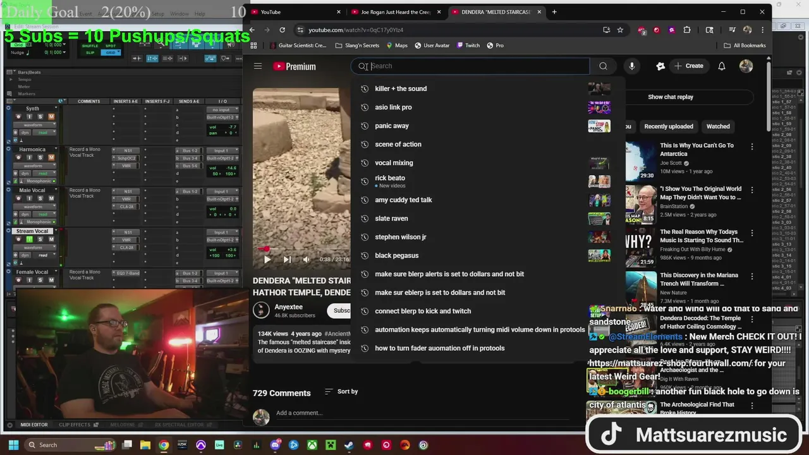Open Chrome extensions puzzle icon
The height and width of the screenshot is (455, 809).
(x=687, y=30)
